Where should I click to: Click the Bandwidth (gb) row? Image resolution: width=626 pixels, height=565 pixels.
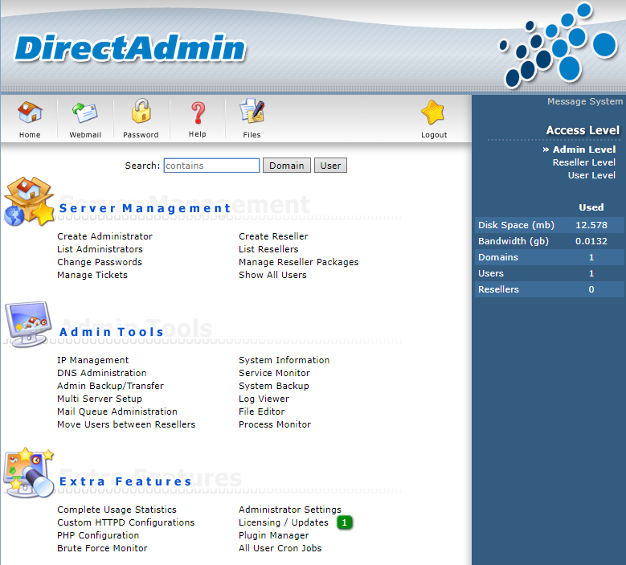[x=550, y=241]
